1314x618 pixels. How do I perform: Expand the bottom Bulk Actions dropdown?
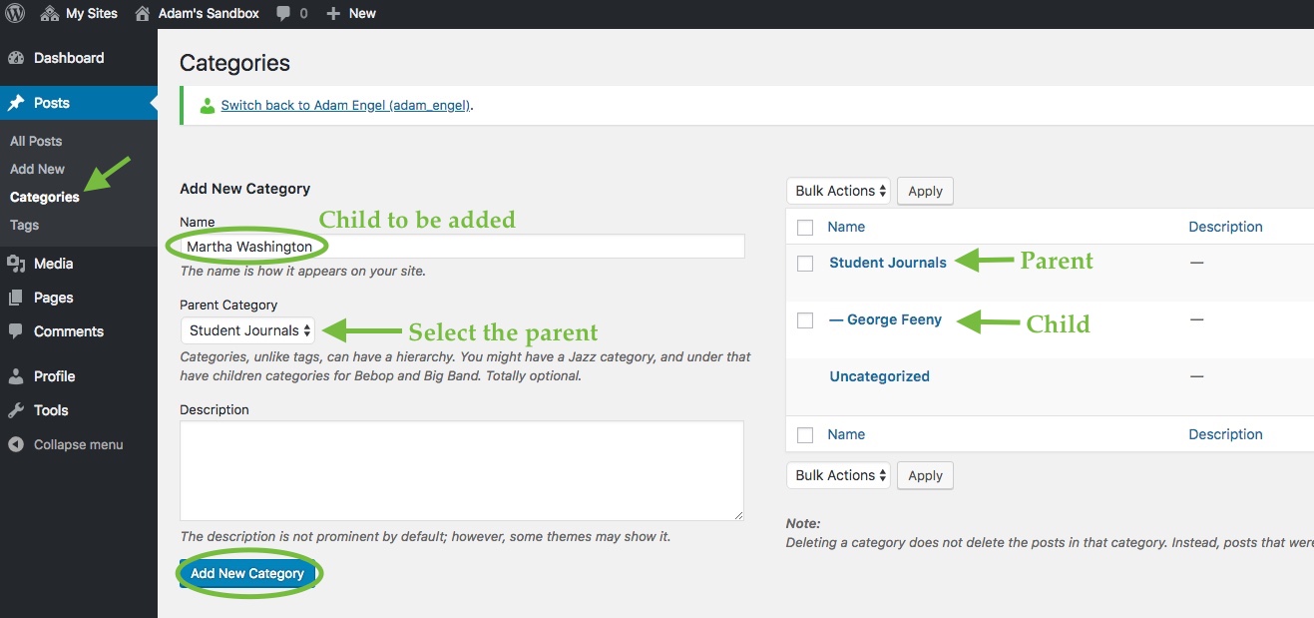(838, 475)
